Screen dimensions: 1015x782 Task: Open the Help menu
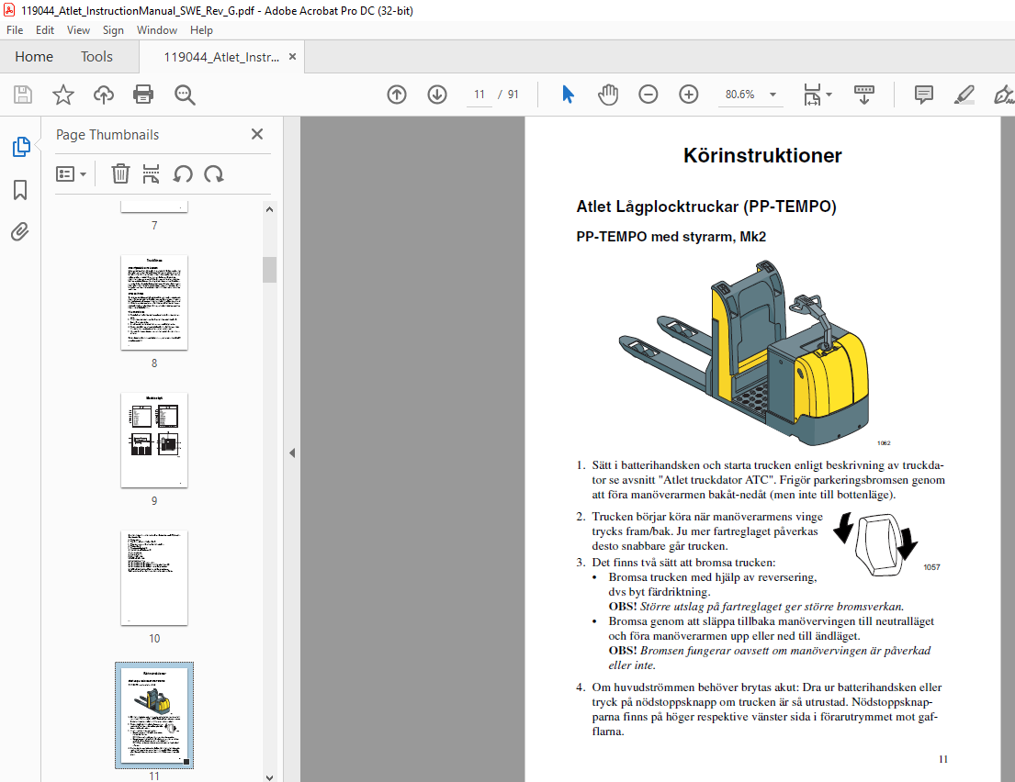tap(201, 29)
